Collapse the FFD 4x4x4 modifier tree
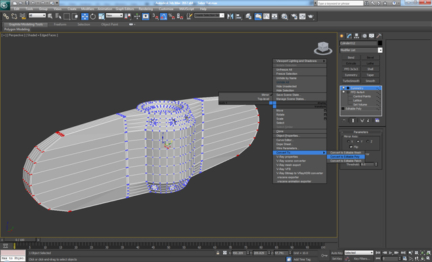432x262 pixels. coord(348,93)
